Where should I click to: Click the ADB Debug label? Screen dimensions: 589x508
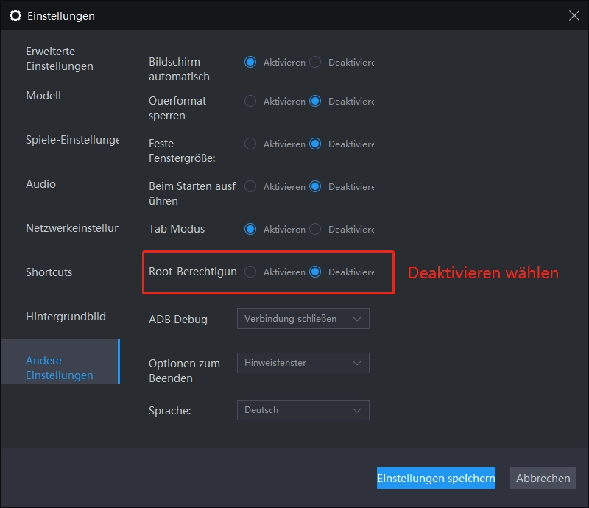pos(178,320)
